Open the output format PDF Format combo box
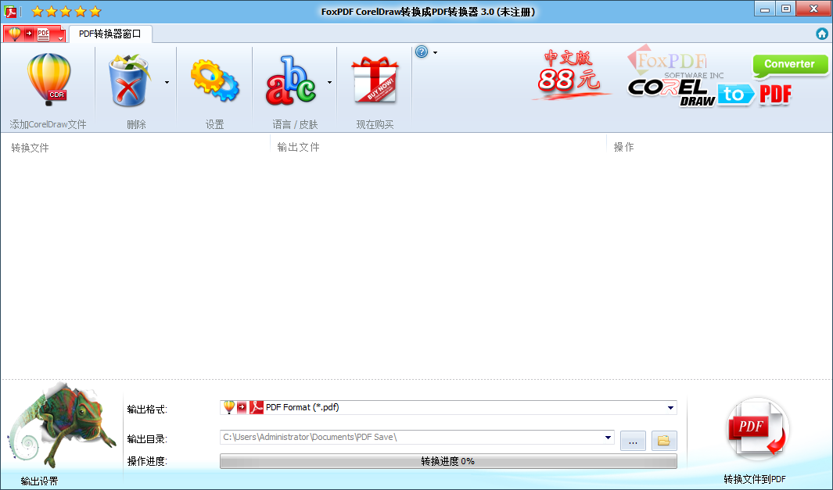The height and width of the screenshot is (490, 833). [x=448, y=407]
